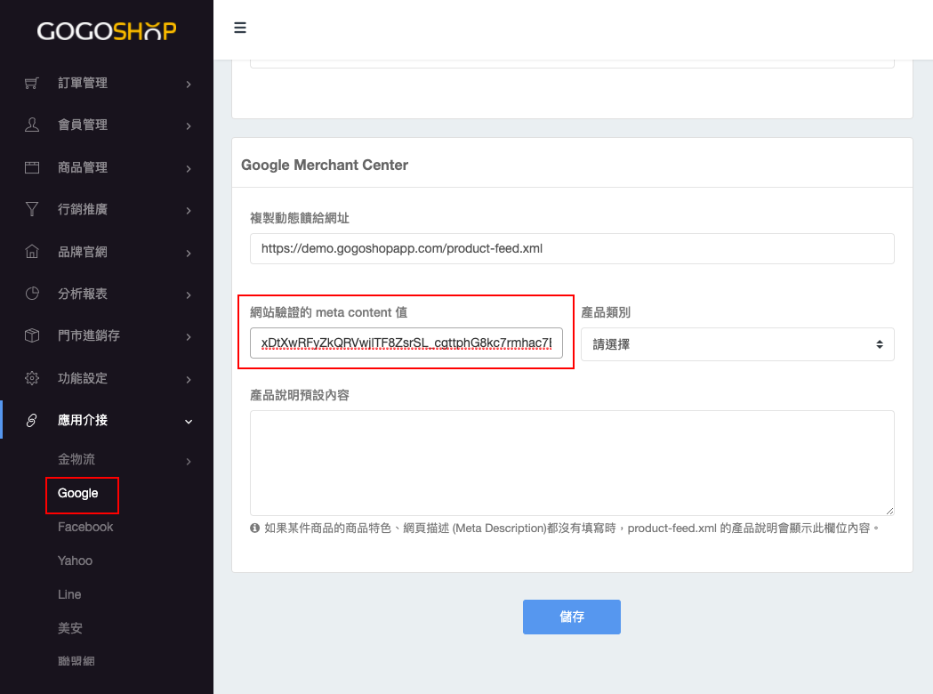Click the 儲存 save button
The width and height of the screenshot is (933, 694).
point(572,617)
